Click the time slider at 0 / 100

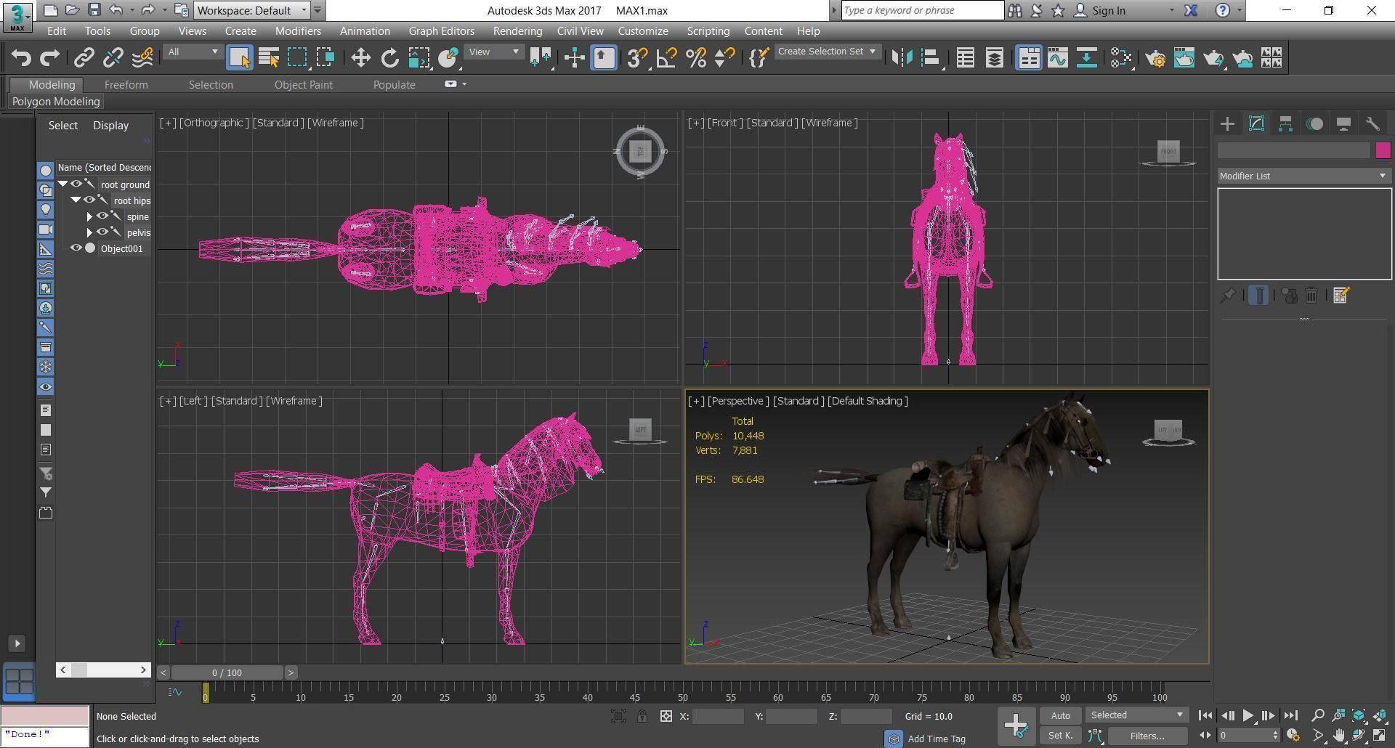click(x=227, y=672)
